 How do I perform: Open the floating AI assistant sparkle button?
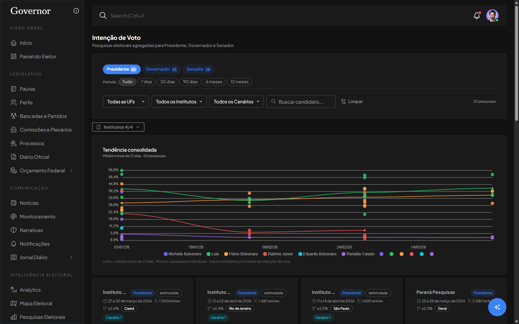pyautogui.click(x=497, y=307)
